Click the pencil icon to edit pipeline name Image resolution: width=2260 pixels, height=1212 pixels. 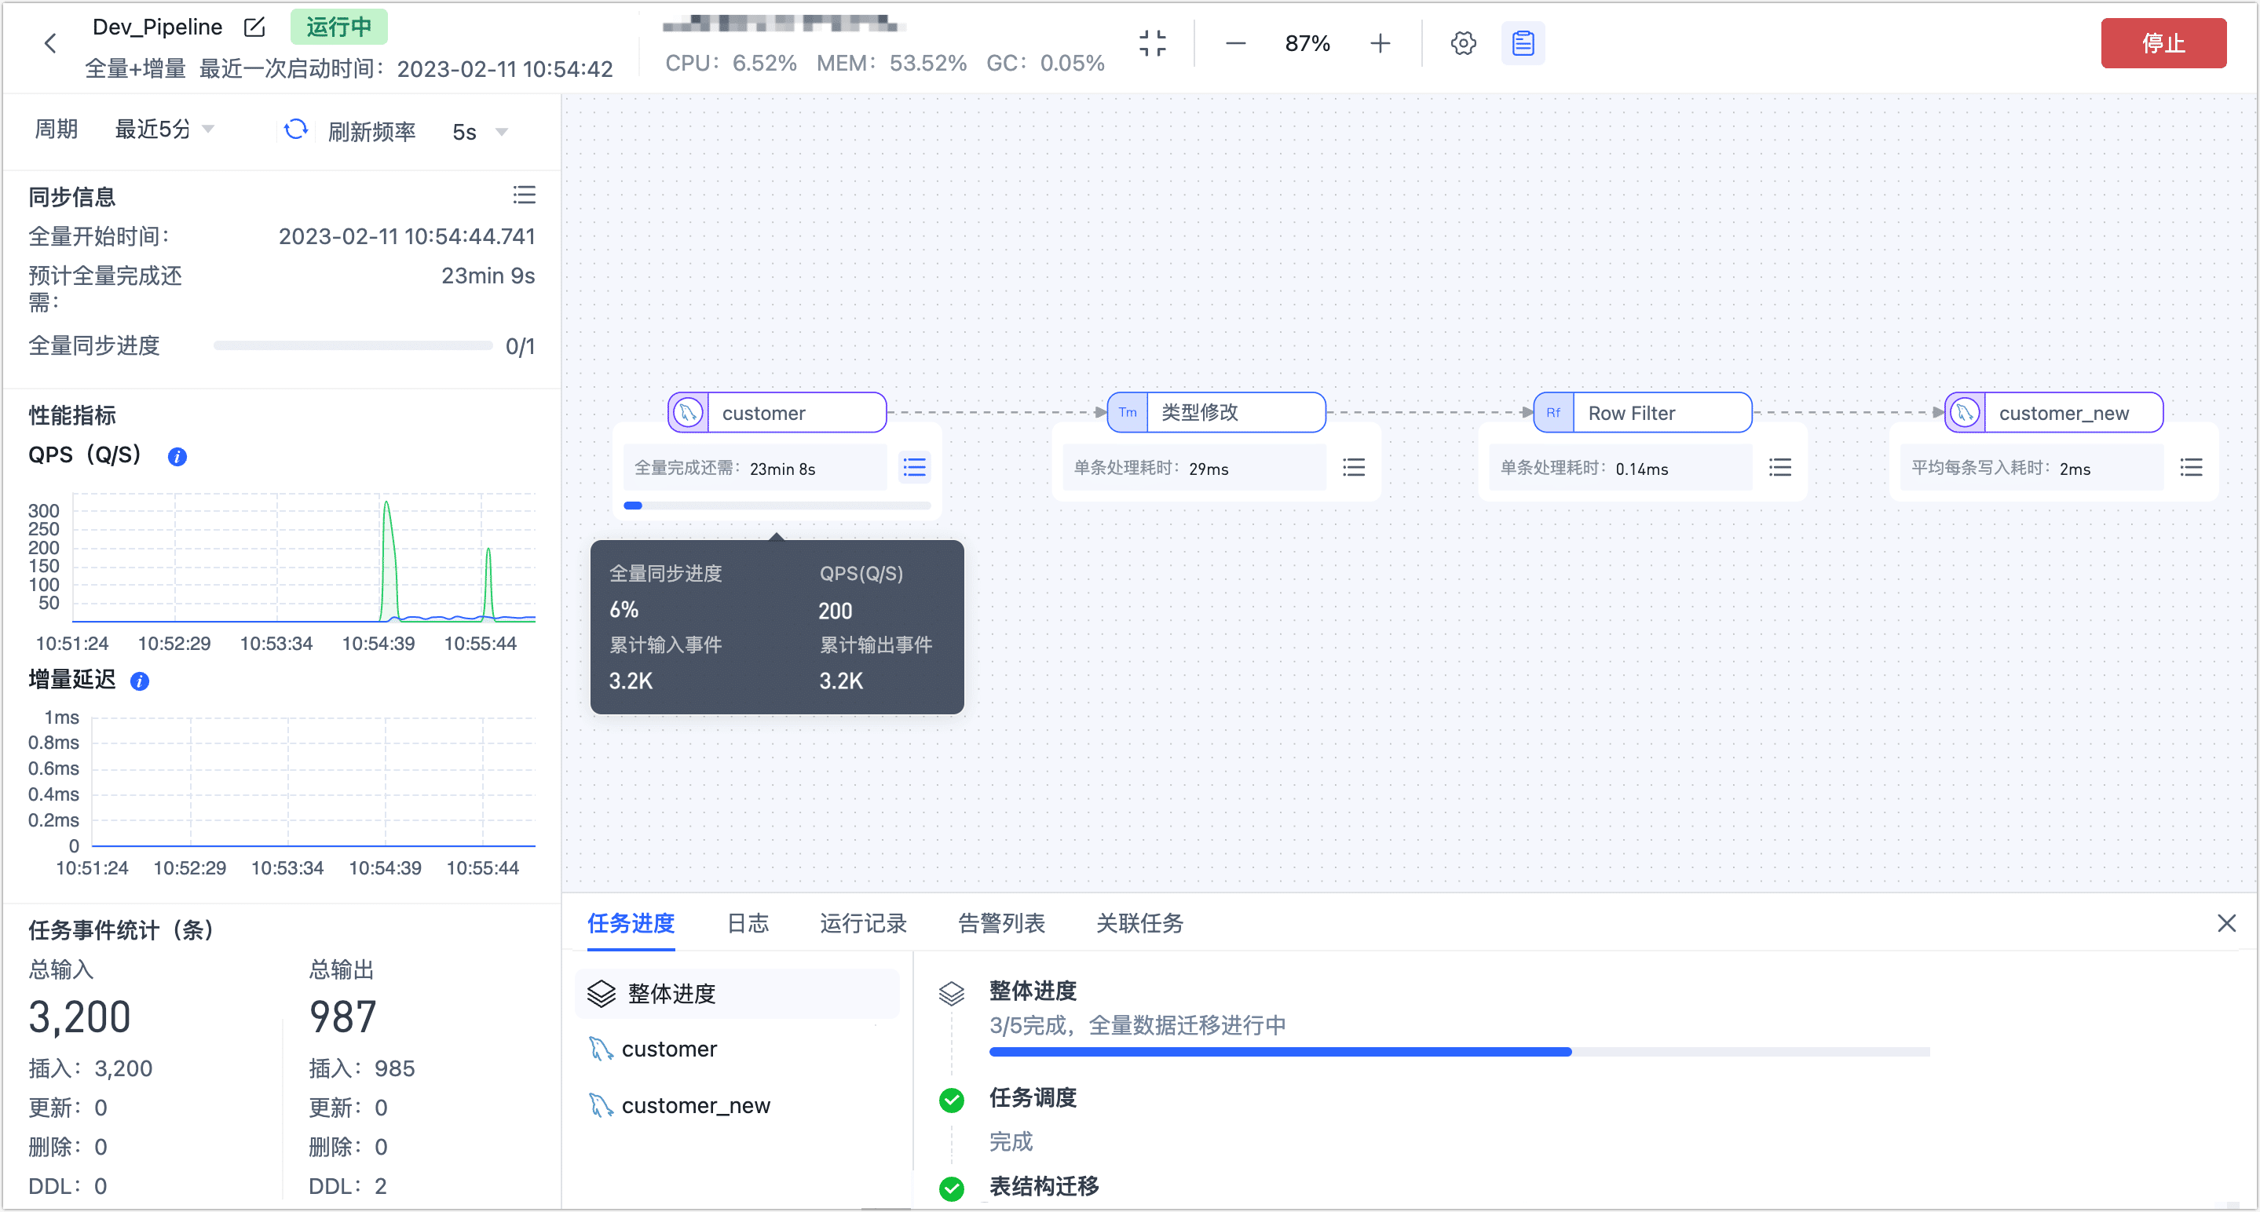pos(254,27)
